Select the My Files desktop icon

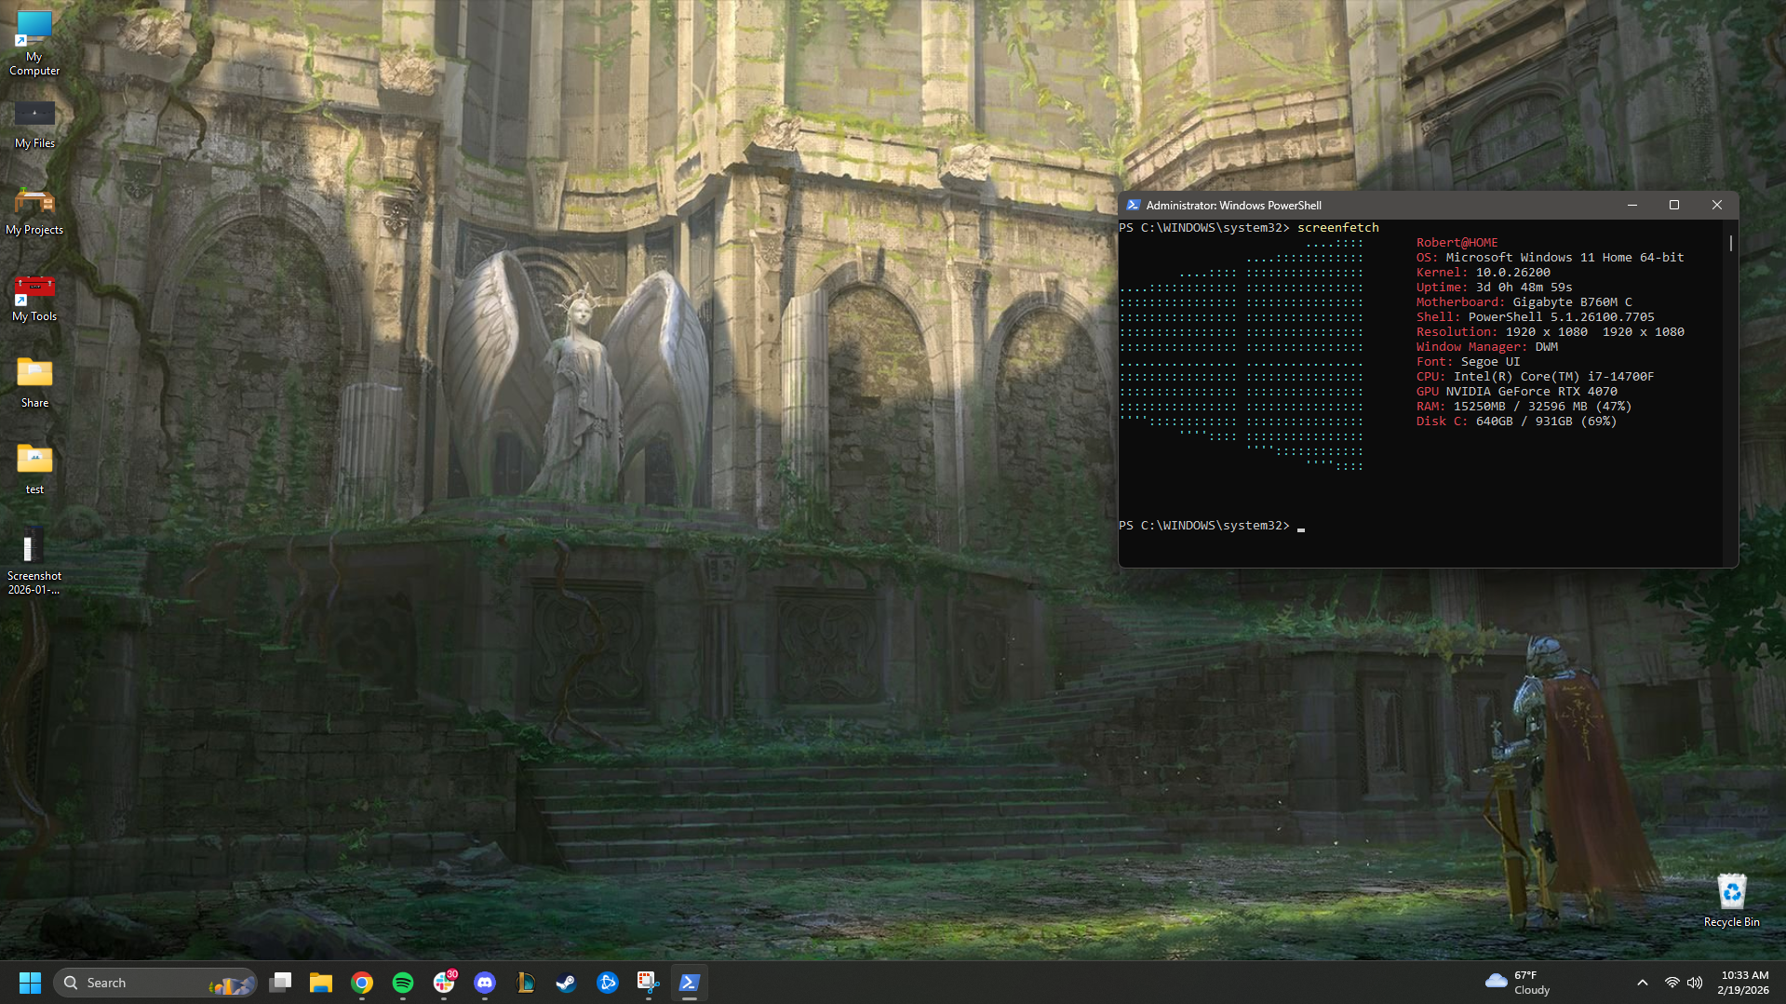[34, 125]
